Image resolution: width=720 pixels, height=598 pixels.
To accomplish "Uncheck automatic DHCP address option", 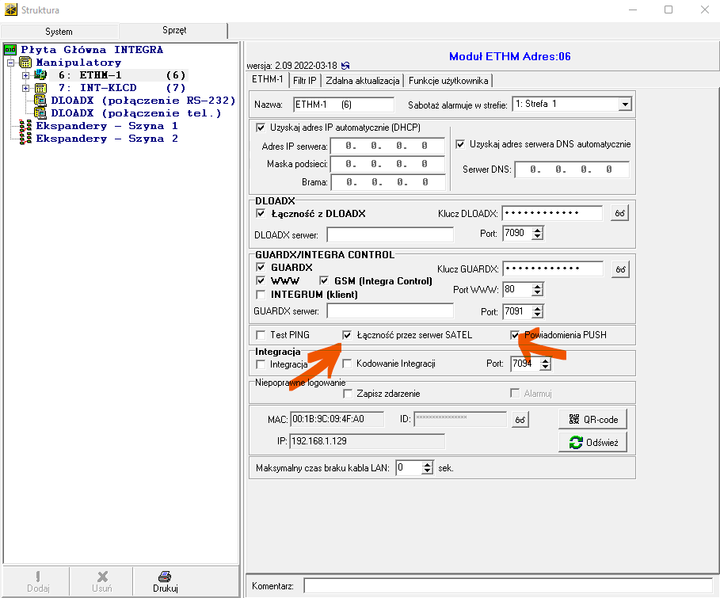I will pyautogui.click(x=261, y=127).
